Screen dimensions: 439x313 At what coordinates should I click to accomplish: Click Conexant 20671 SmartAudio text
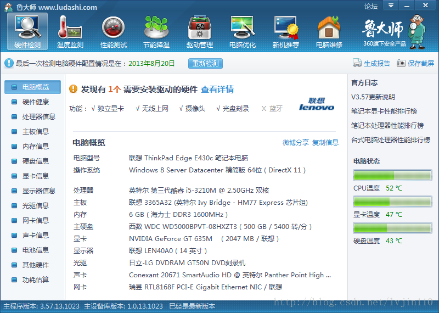coord(230,275)
